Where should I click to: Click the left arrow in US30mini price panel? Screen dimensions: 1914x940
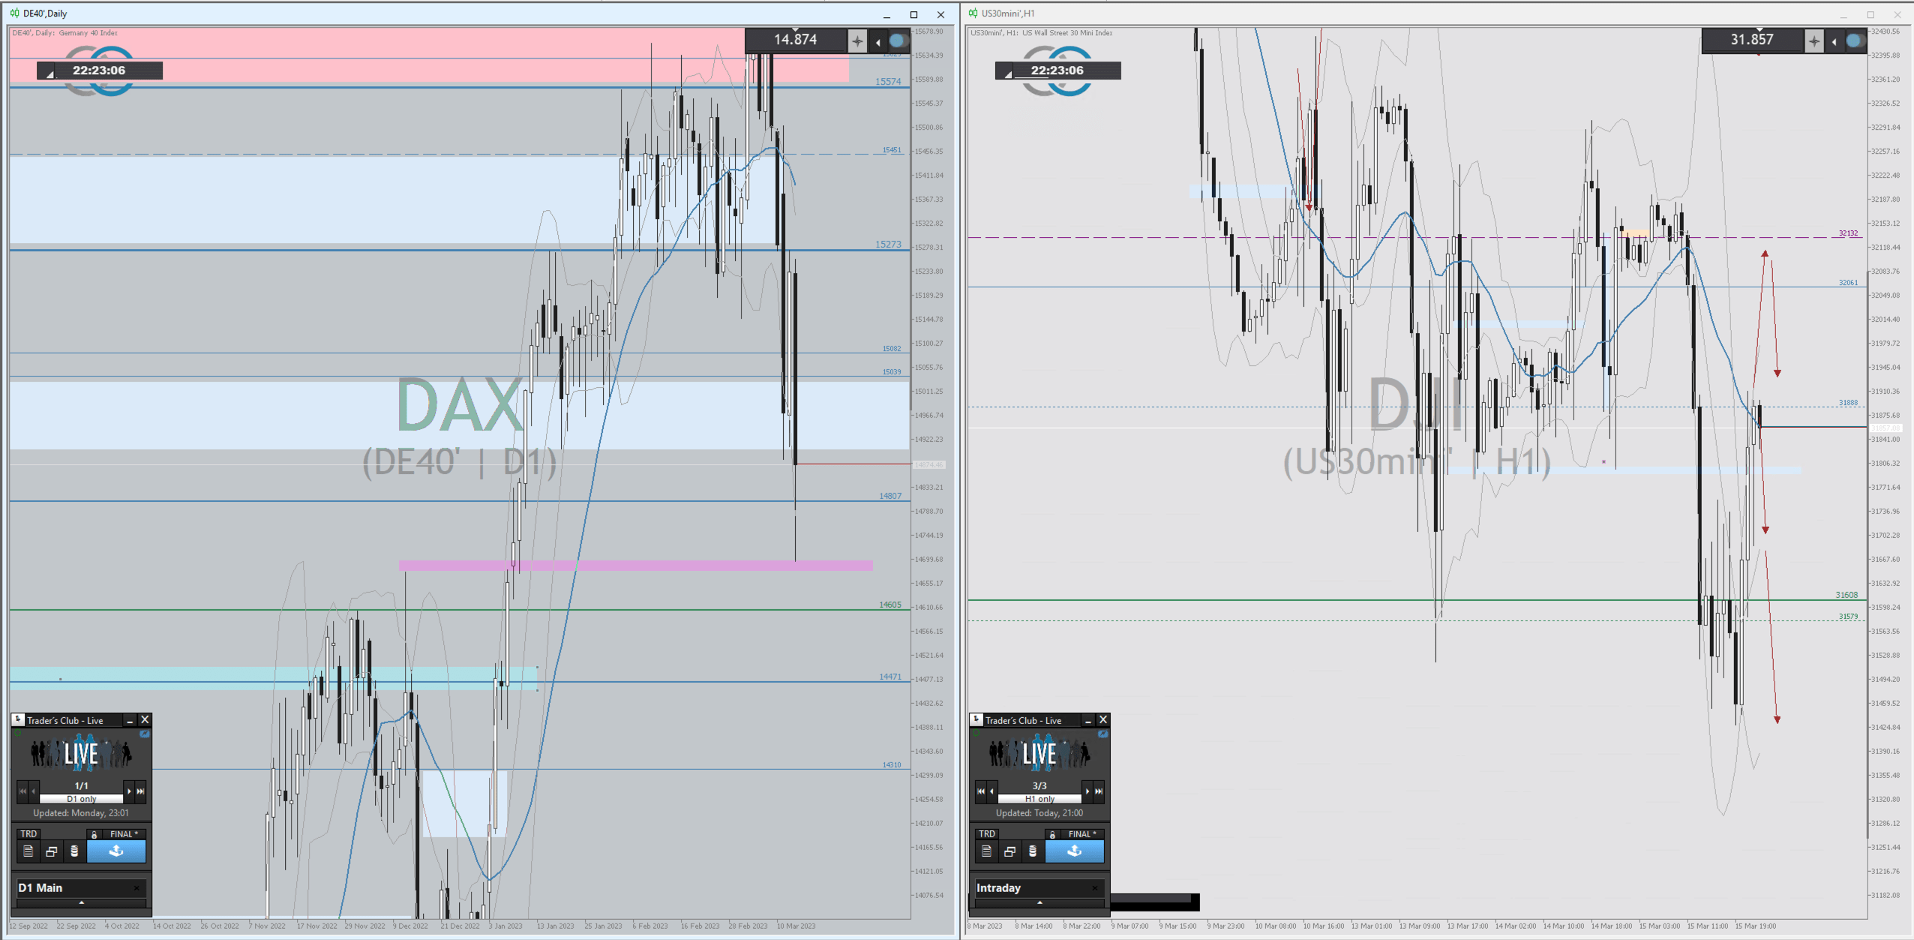[1835, 42]
